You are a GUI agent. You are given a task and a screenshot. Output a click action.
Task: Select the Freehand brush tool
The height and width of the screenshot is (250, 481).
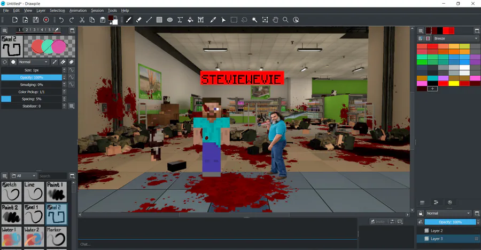coord(128,20)
